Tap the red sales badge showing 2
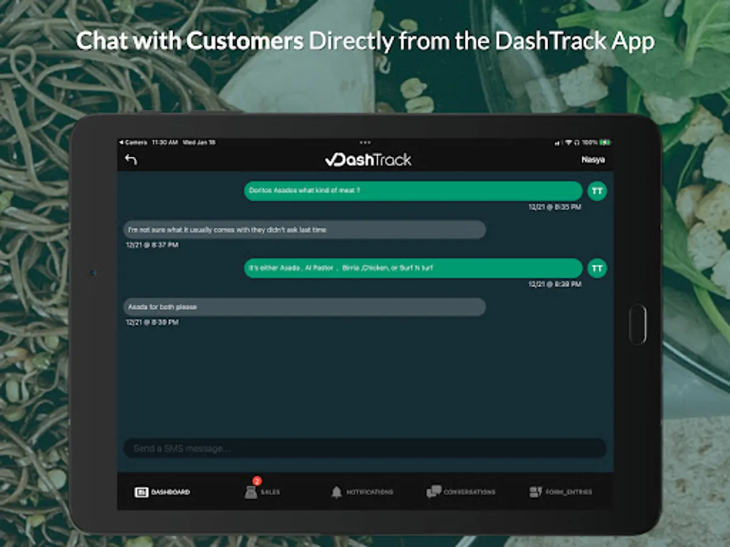Viewport: 730px width, 547px height. click(257, 481)
